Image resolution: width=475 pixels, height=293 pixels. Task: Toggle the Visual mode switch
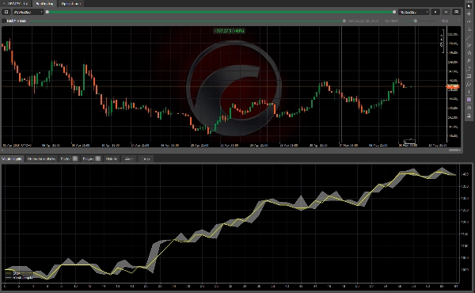(4, 21)
